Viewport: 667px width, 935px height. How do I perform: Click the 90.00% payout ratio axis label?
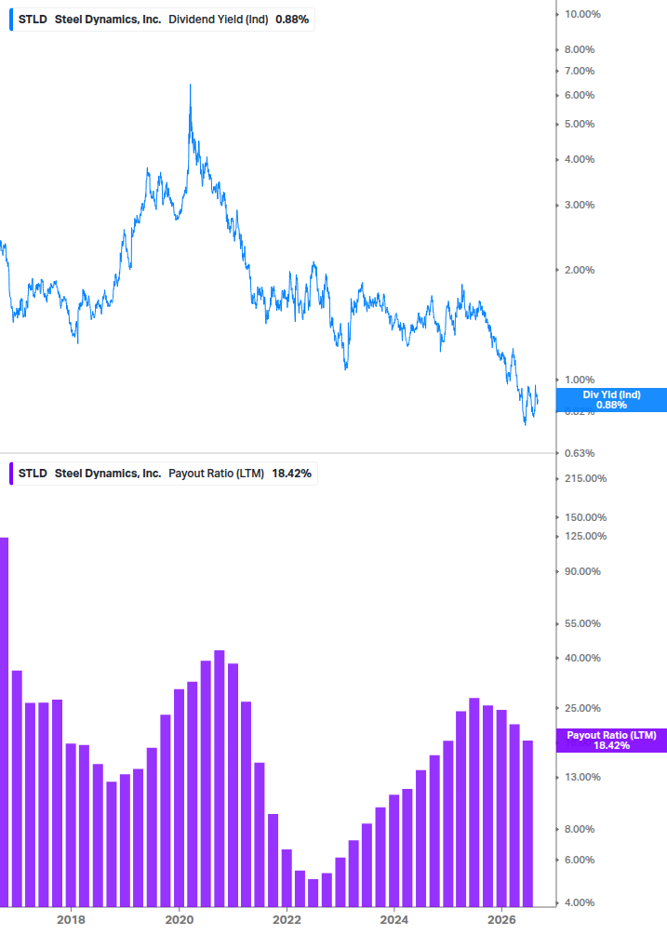582,571
